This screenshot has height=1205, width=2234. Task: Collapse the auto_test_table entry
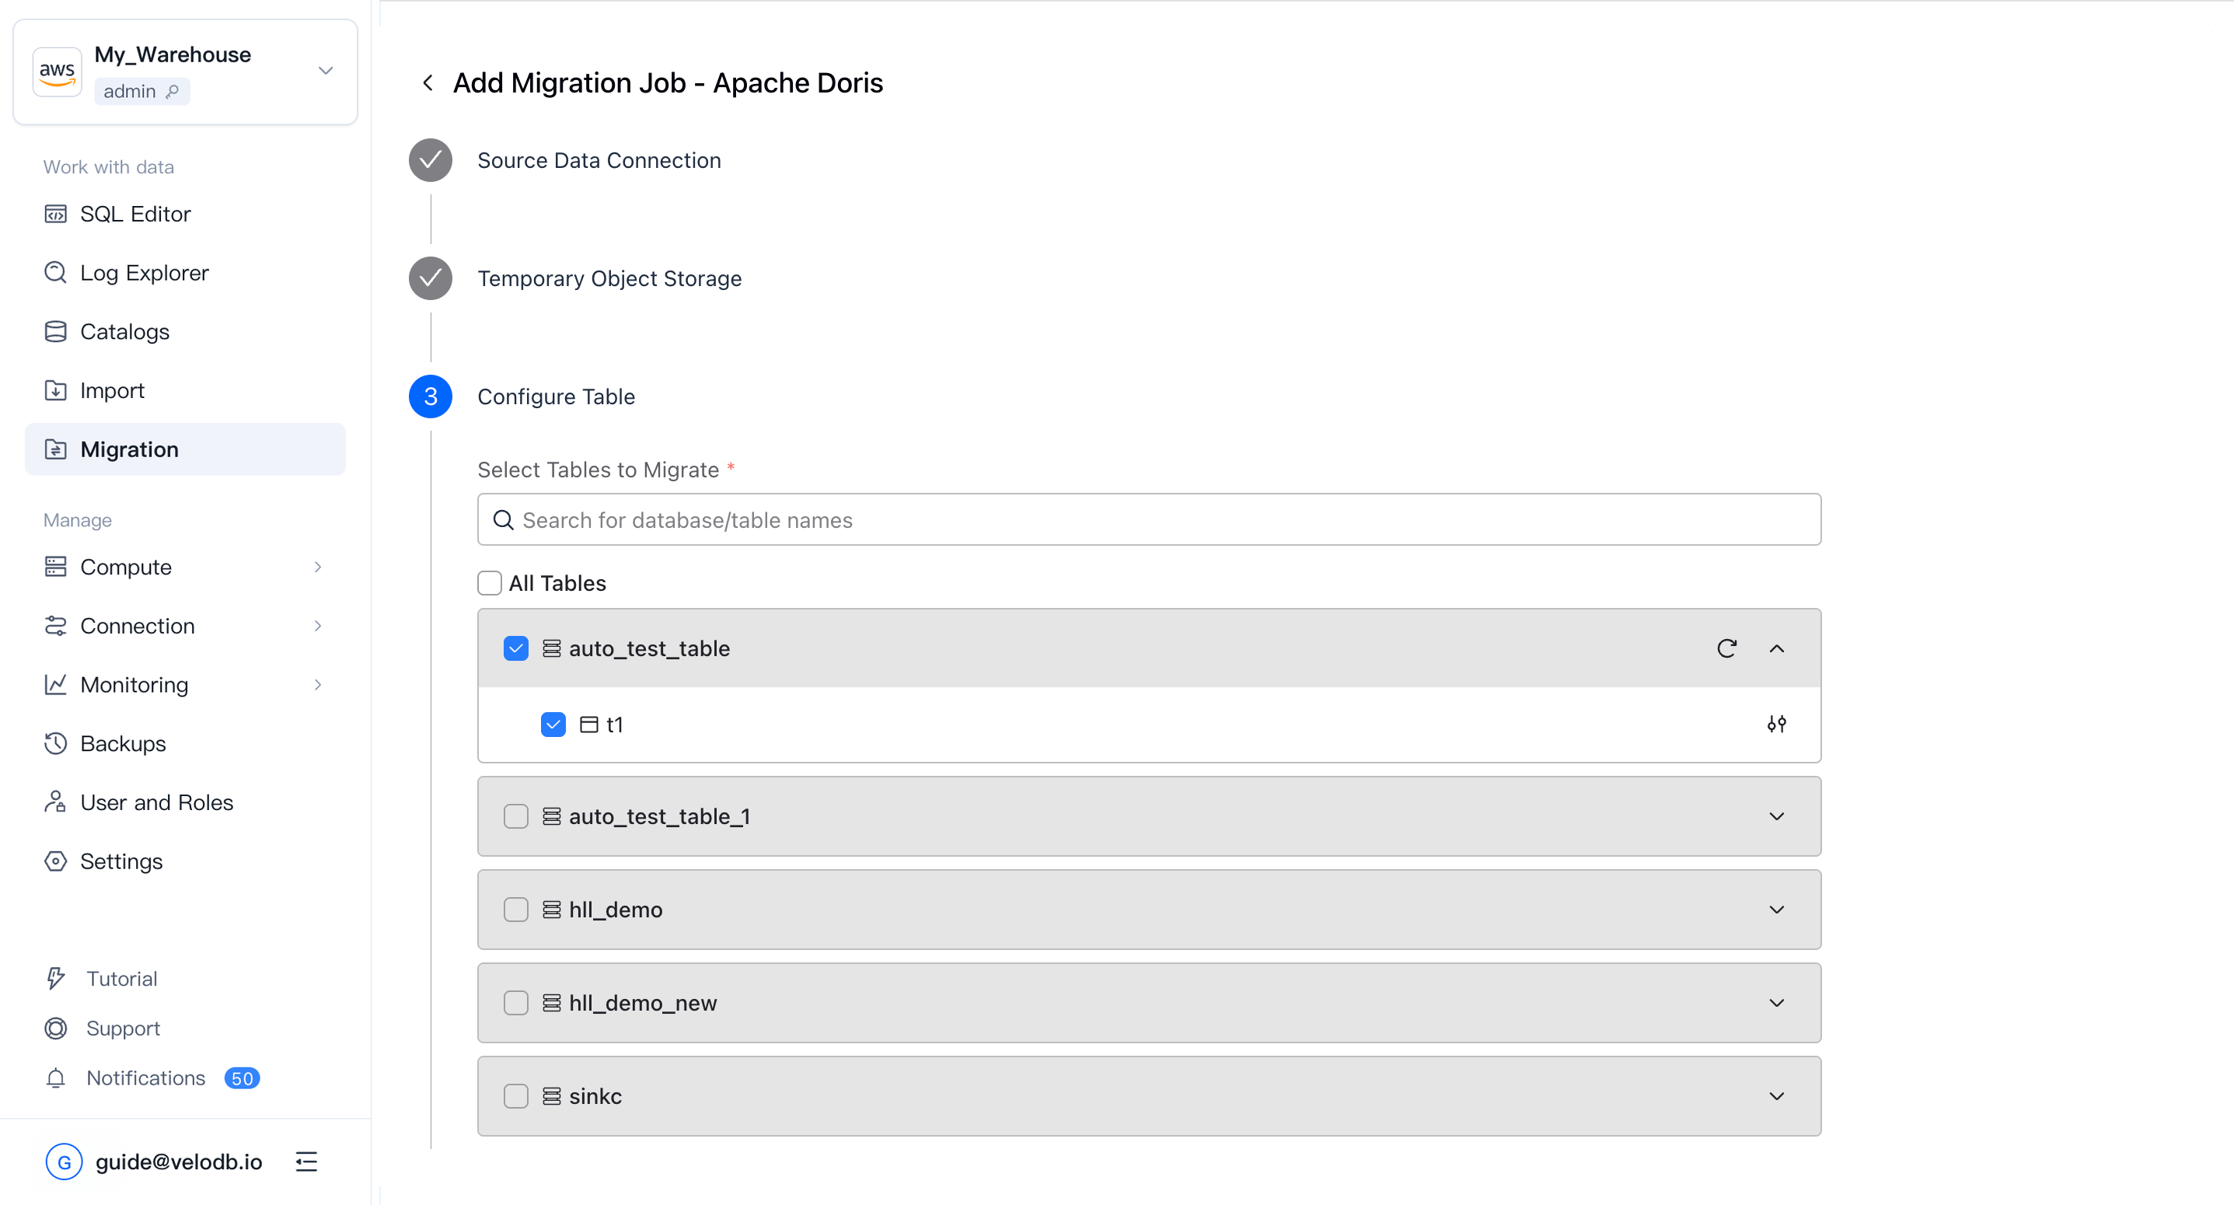pyautogui.click(x=1776, y=648)
